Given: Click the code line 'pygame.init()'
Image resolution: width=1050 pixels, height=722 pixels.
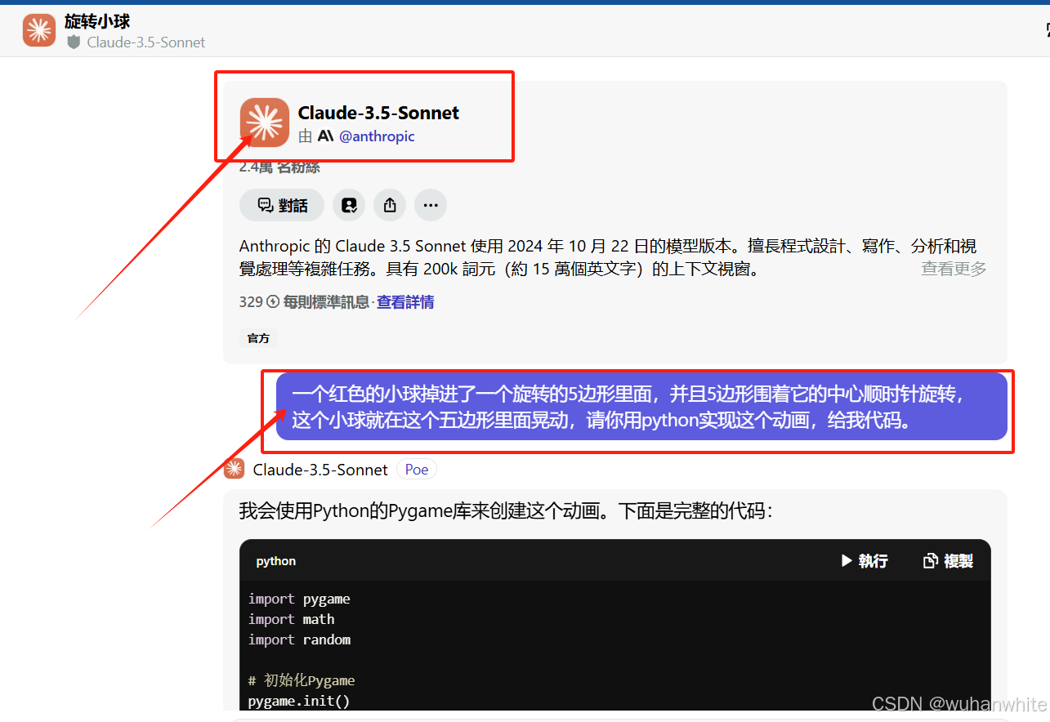Looking at the screenshot, I should click(x=299, y=702).
